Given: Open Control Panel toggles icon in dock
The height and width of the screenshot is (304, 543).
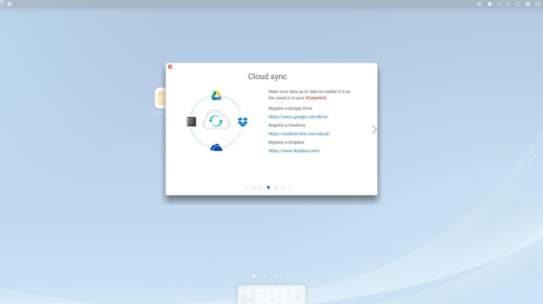Looking at the screenshot, I should [x=248, y=296].
